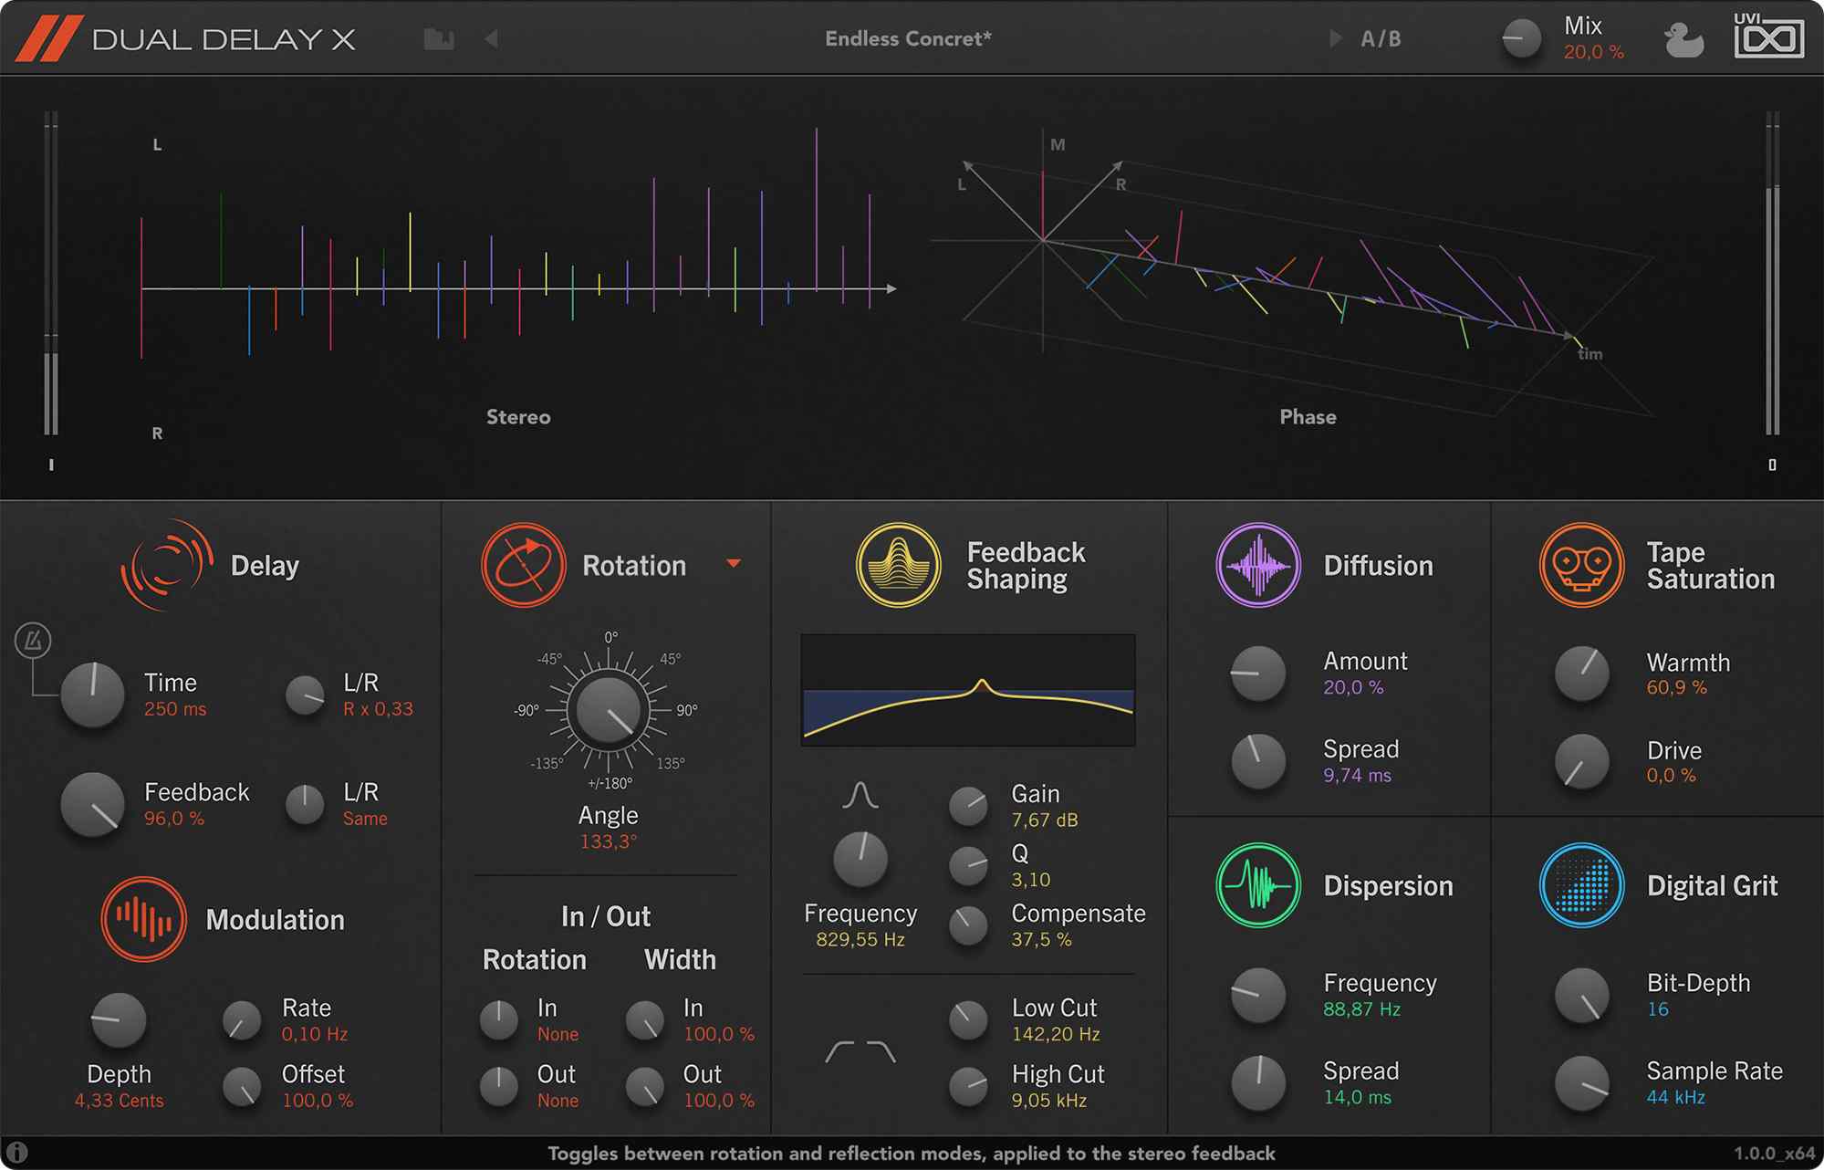Click the Time value 250 ms
Image resolution: width=1824 pixels, height=1170 pixels.
coord(175,709)
